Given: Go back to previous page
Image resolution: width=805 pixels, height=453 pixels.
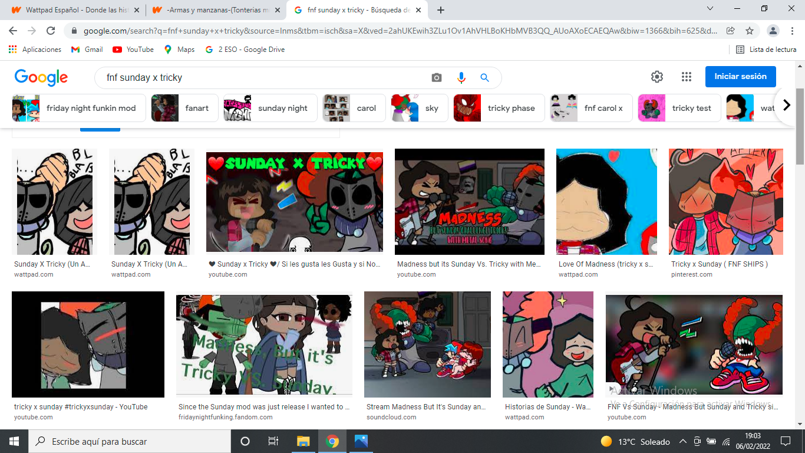Looking at the screenshot, I should [x=13, y=31].
